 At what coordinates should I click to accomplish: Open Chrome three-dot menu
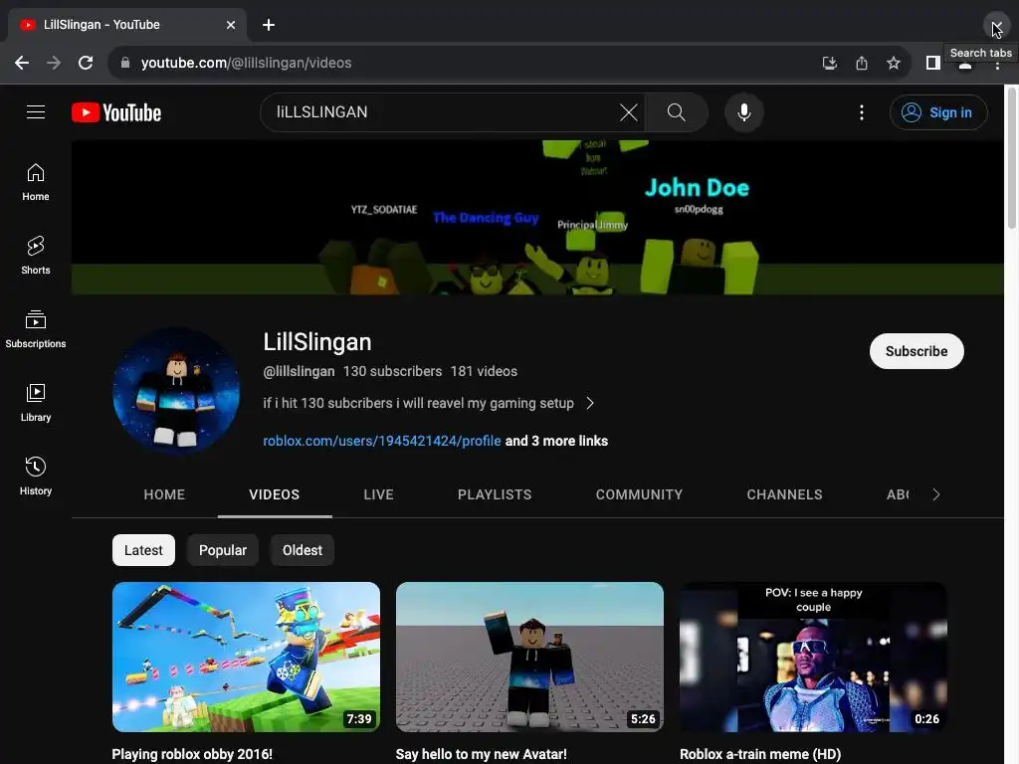[x=997, y=66]
